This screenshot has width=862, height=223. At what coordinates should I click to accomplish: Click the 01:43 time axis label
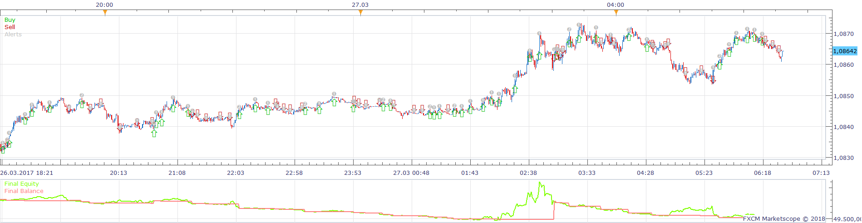coord(470,173)
